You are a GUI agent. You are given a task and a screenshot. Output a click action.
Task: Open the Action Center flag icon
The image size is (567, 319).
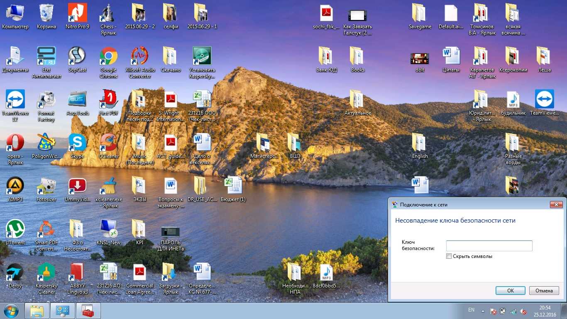pos(493,311)
